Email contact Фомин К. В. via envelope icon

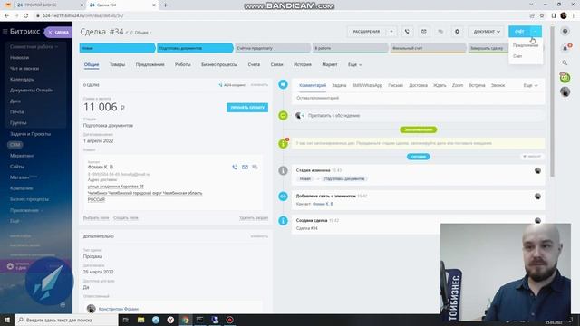tap(245, 167)
